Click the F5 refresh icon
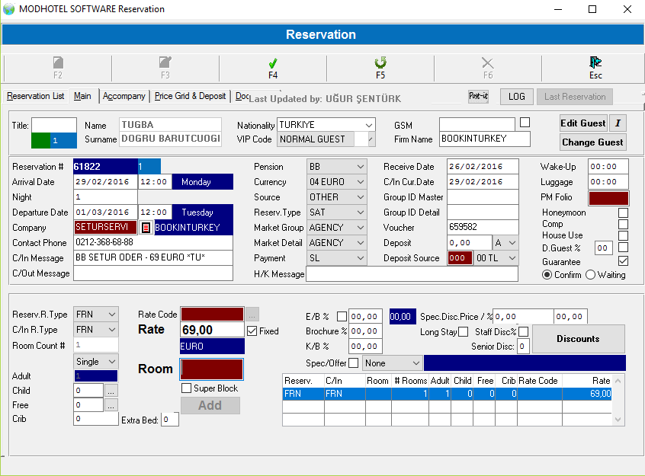645x476 pixels. click(x=380, y=64)
